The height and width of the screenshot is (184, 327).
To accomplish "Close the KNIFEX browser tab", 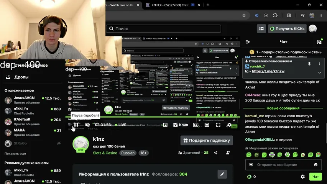I will (199, 5).
